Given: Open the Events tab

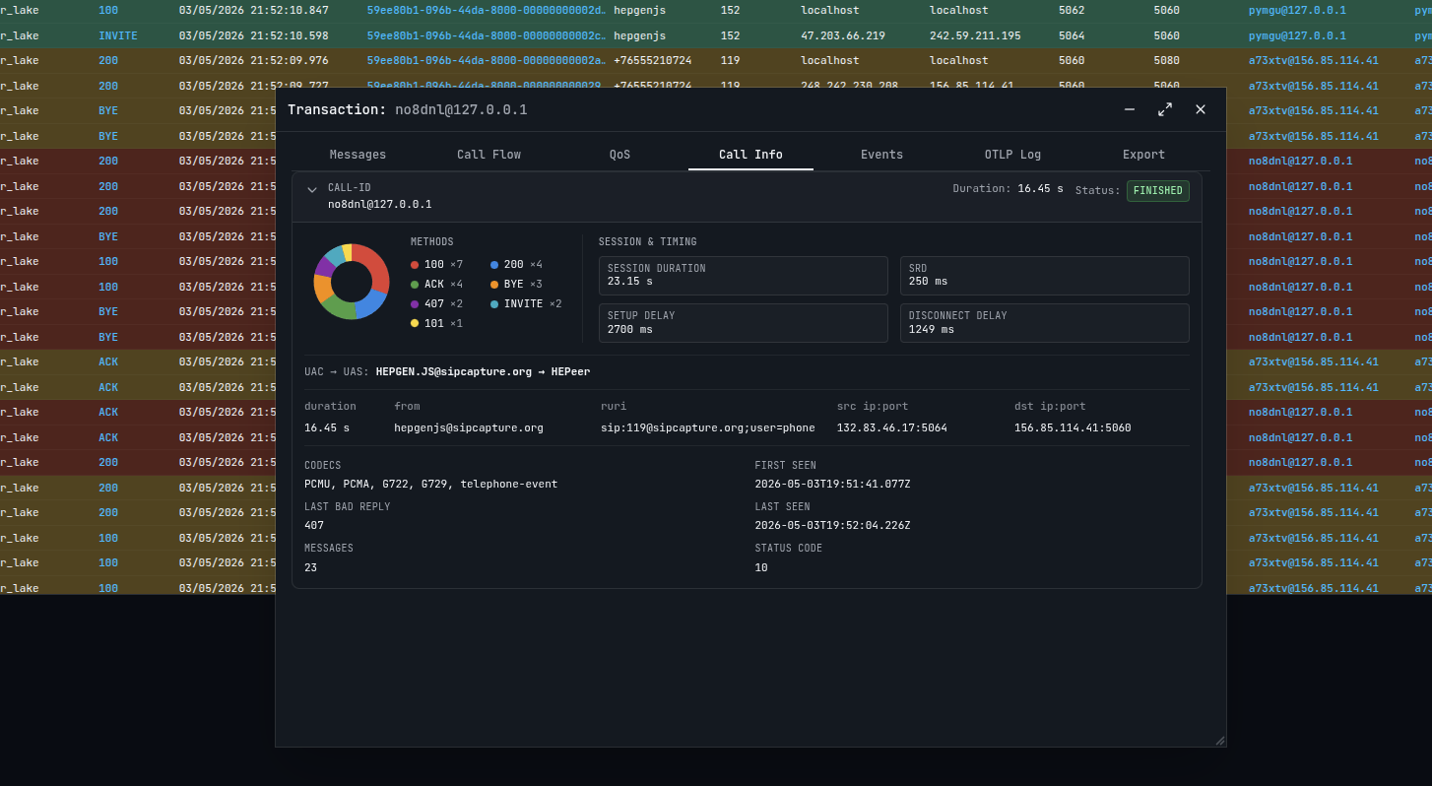Looking at the screenshot, I should 881,155.
